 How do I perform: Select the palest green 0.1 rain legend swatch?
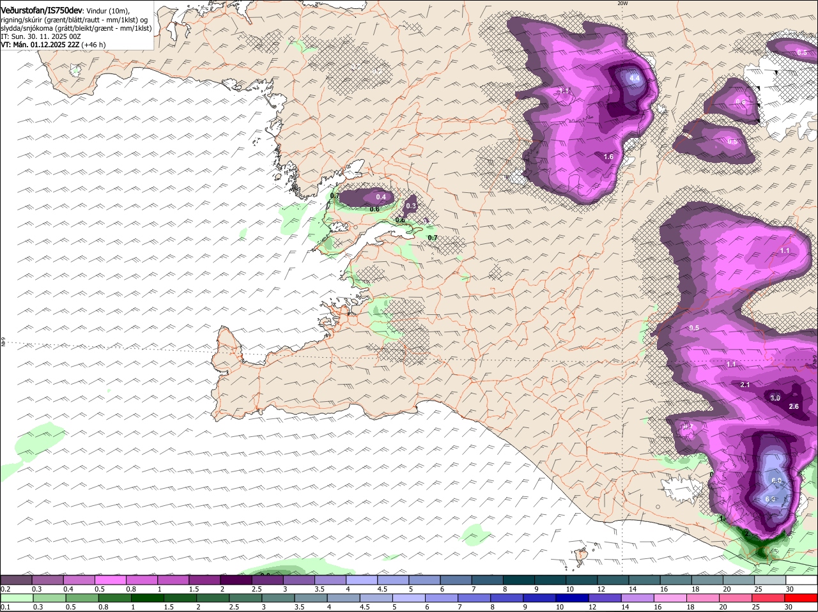coord(17,599)
